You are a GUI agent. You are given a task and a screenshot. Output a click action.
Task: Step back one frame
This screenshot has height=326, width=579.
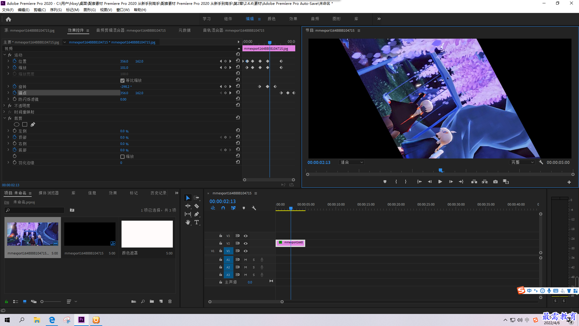point(430,182)
